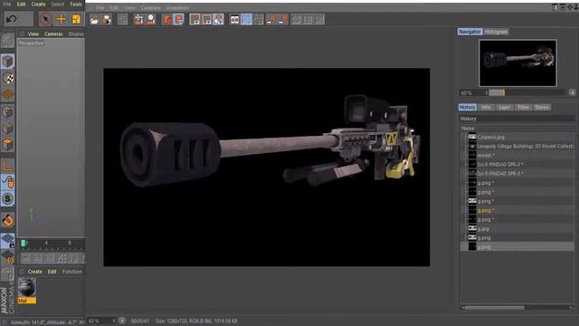
Task: Click the first orange Remove image icon
Action: click(166, 20)
